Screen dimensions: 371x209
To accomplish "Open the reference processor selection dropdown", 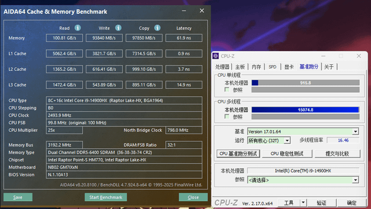I will click(x=355, y=180).
